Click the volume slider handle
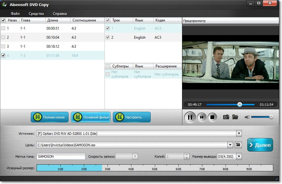This screenshot has height=184, width=282. click(271, 117)
